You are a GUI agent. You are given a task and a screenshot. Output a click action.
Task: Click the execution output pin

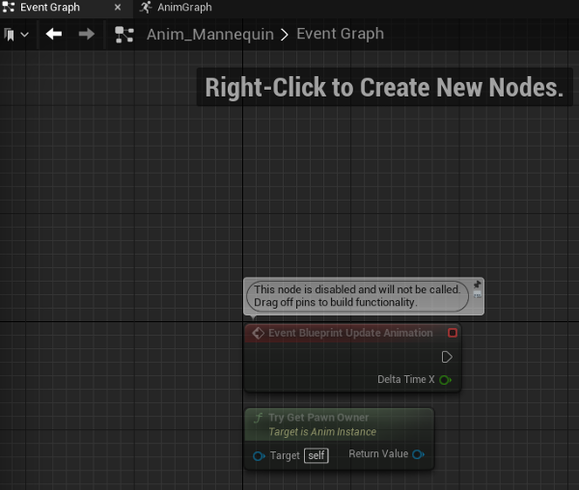point(447,357)
